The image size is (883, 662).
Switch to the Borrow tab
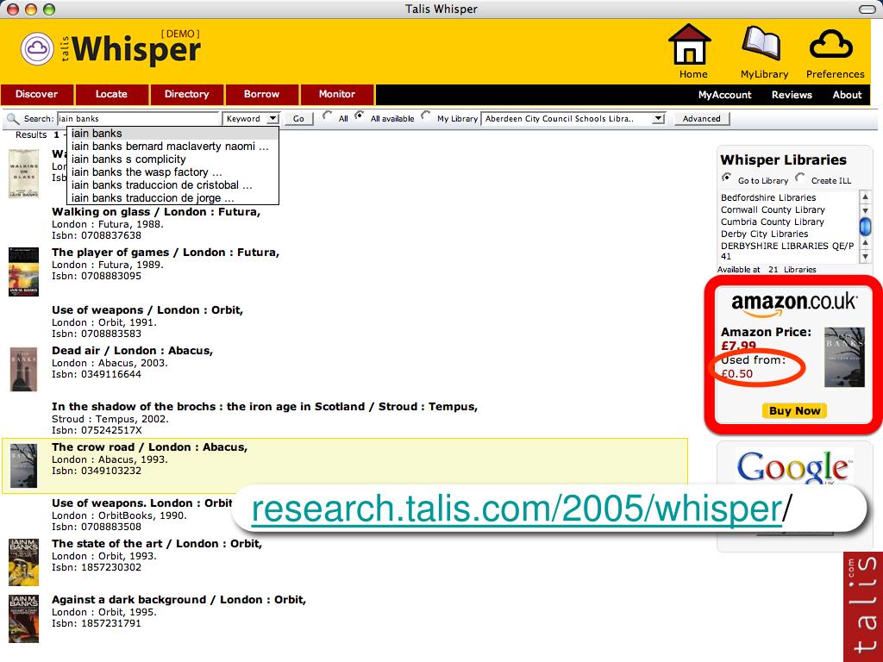(x=262, y=95)
